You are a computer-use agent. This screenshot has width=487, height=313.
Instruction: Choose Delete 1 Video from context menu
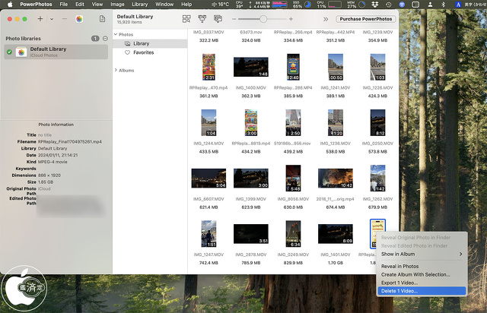click(x=399, y=291)
